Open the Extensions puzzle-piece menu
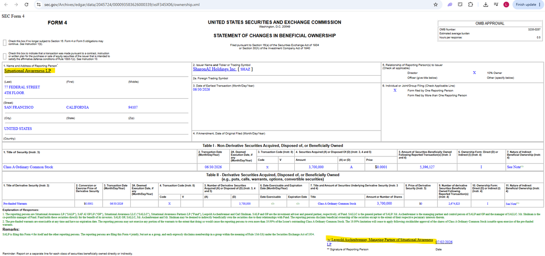This screenshot has width=545, height=256. click(471, 5)
